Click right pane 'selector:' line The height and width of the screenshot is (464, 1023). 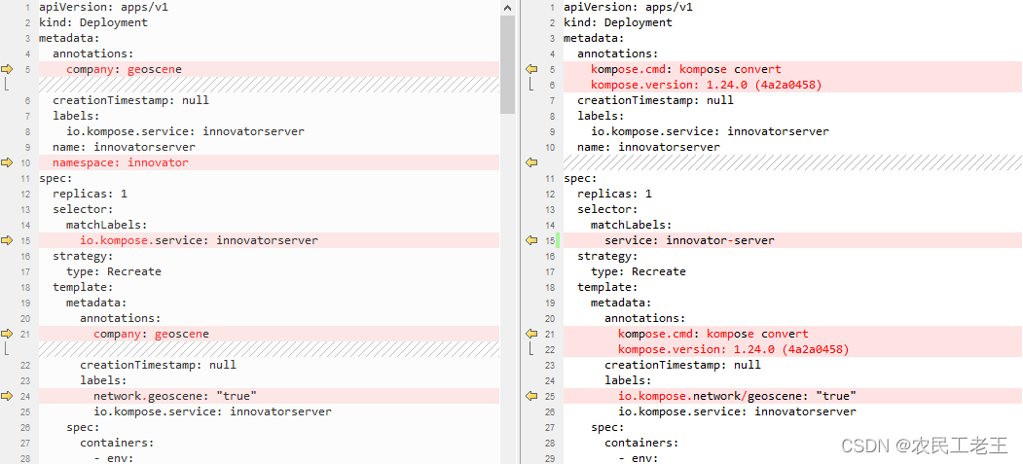607,209
